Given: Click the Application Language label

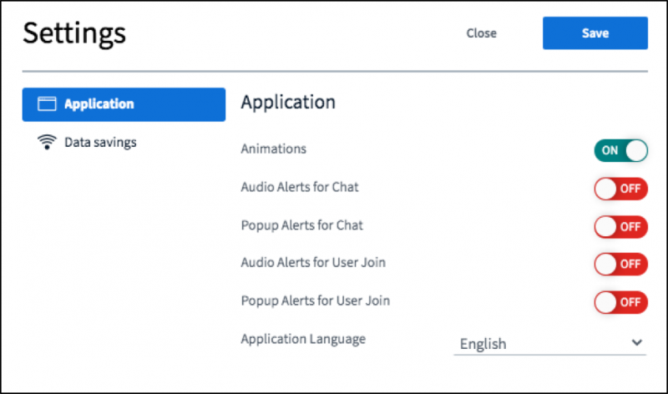Looking at the screenshot, I should point(303,339).
